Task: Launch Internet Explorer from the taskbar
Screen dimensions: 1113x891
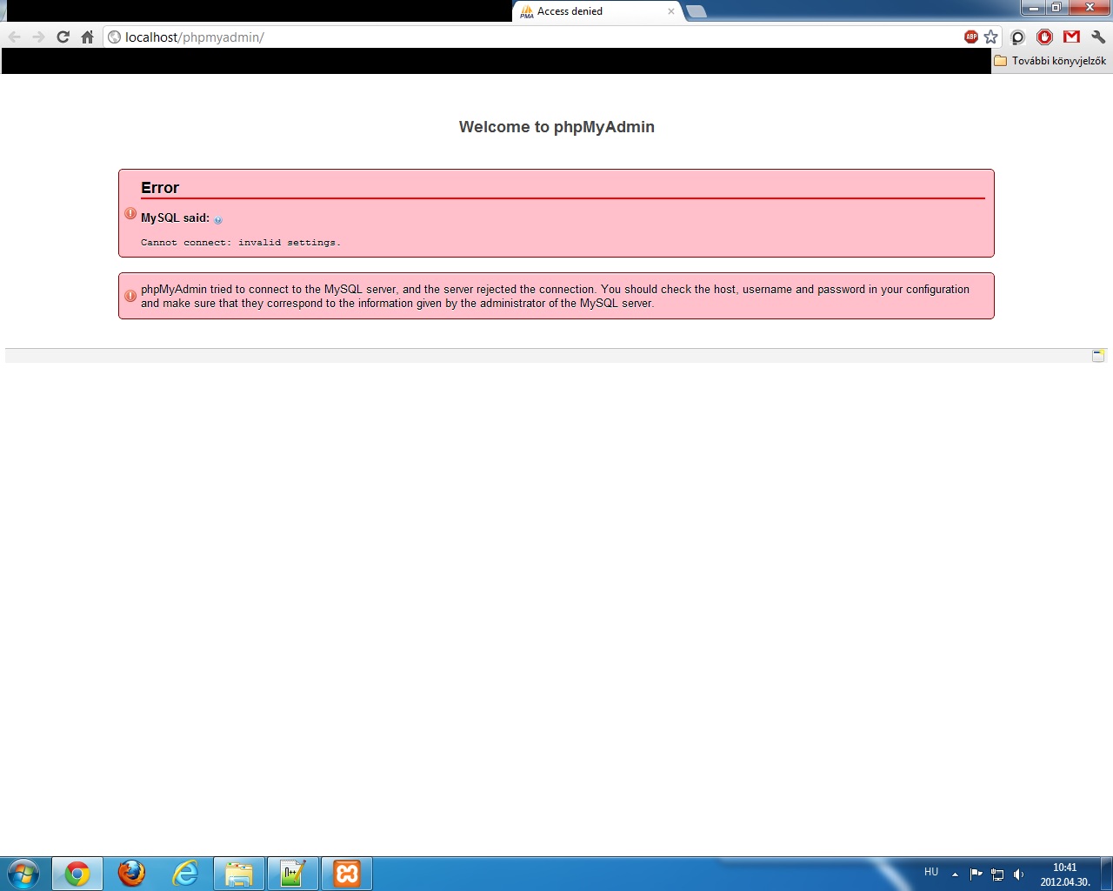Action: pos(185,874)
